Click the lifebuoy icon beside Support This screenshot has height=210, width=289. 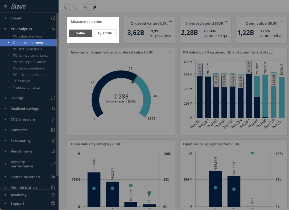(53, 203)
